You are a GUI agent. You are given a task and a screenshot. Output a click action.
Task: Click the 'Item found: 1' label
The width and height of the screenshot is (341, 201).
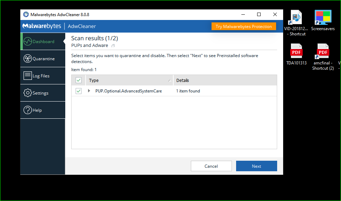pos(84,70)
